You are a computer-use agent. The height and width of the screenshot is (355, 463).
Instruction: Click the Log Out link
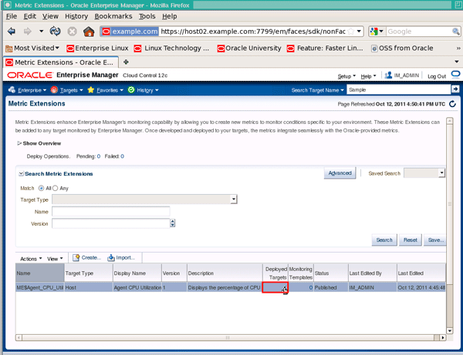pyautogui.click(x=437, y=76)
